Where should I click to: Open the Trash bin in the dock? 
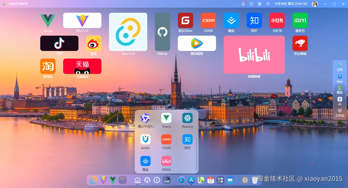pos(255,180)
